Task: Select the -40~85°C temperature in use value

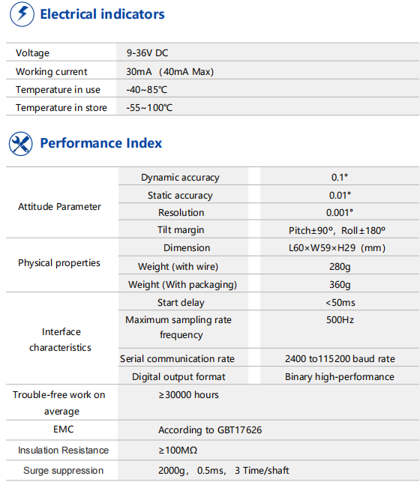Action: (x=147, y=90)
